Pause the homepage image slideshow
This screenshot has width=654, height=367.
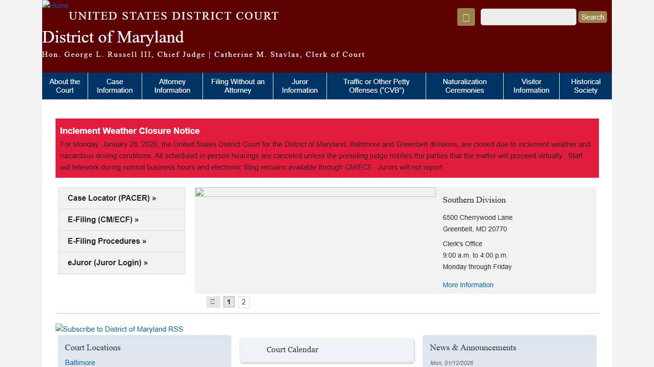point(213,302)
